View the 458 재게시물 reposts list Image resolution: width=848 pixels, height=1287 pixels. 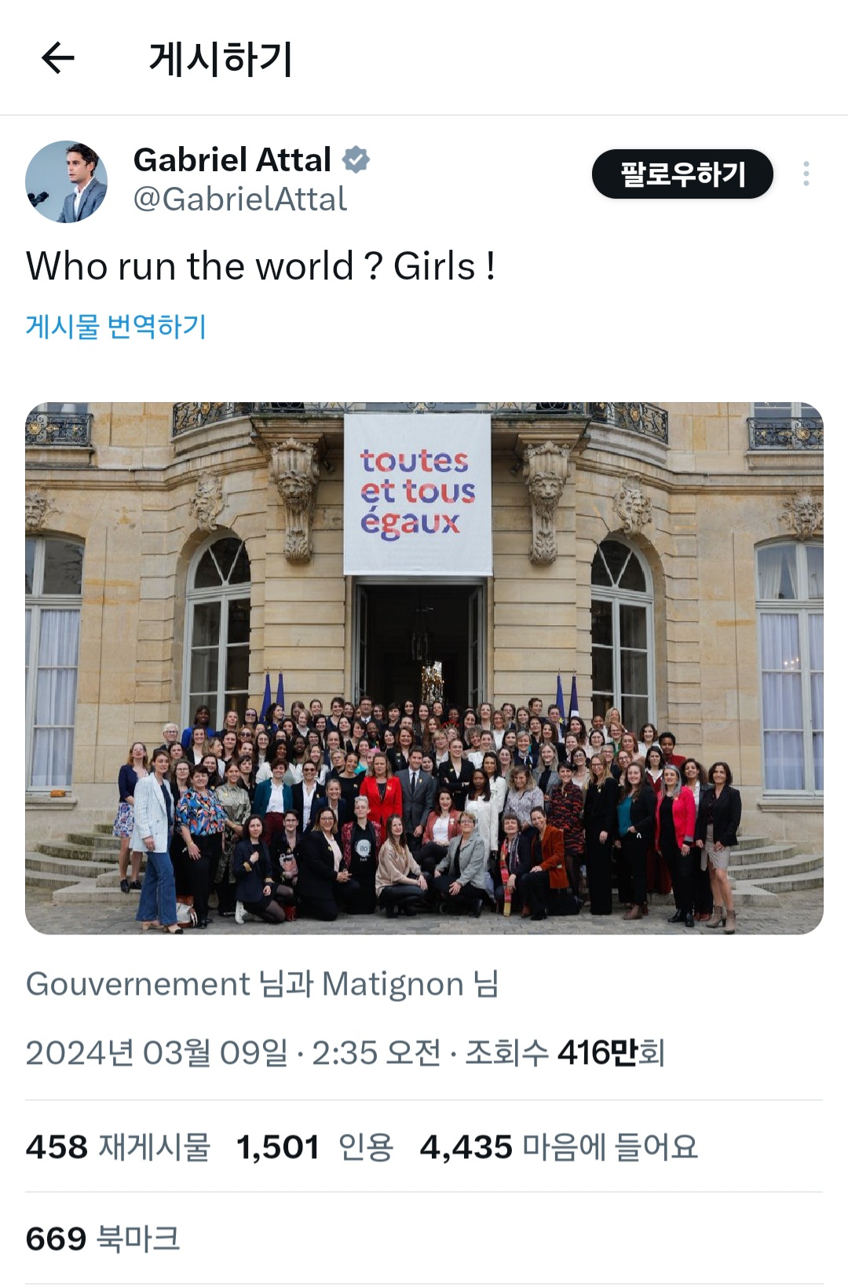pos(119,1146)
